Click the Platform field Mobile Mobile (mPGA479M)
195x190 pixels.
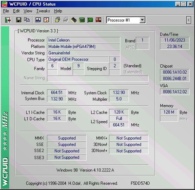83,47
